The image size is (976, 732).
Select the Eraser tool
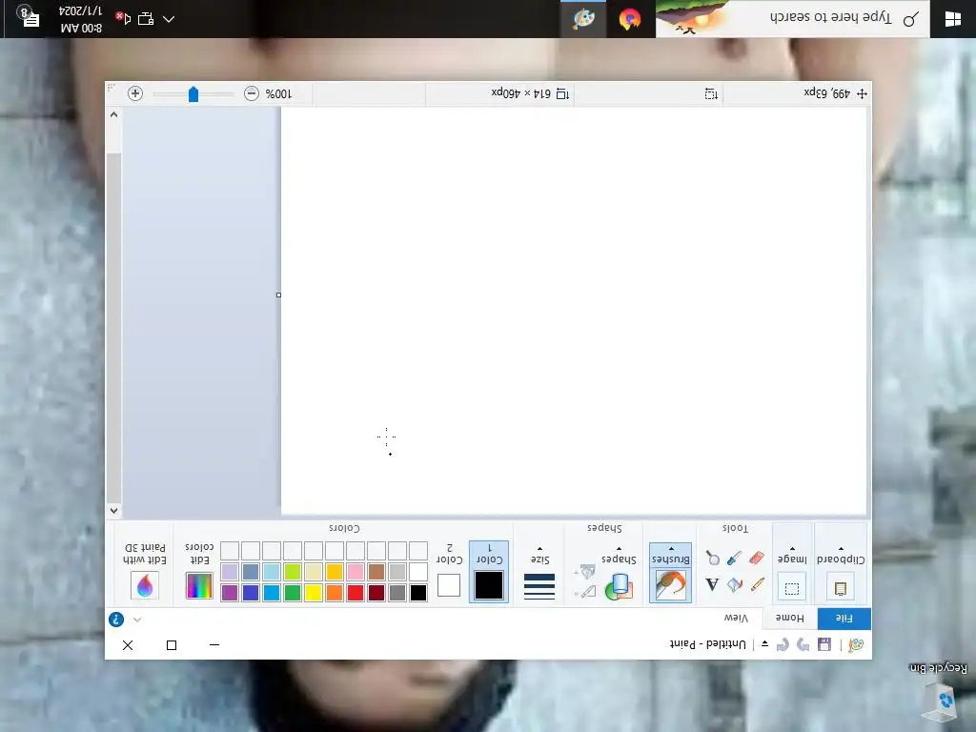[757, 558]
